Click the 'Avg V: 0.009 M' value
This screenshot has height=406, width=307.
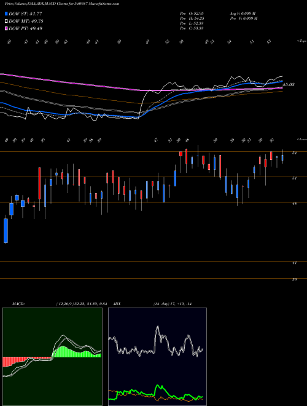244,14
